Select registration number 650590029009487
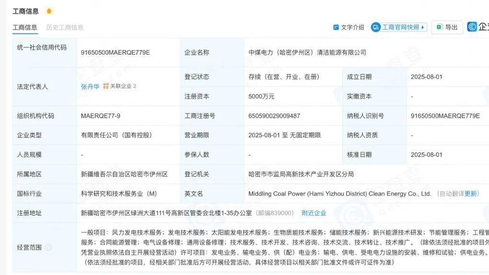This screenshot has height=275, width=489. click(x=274, y=116)
